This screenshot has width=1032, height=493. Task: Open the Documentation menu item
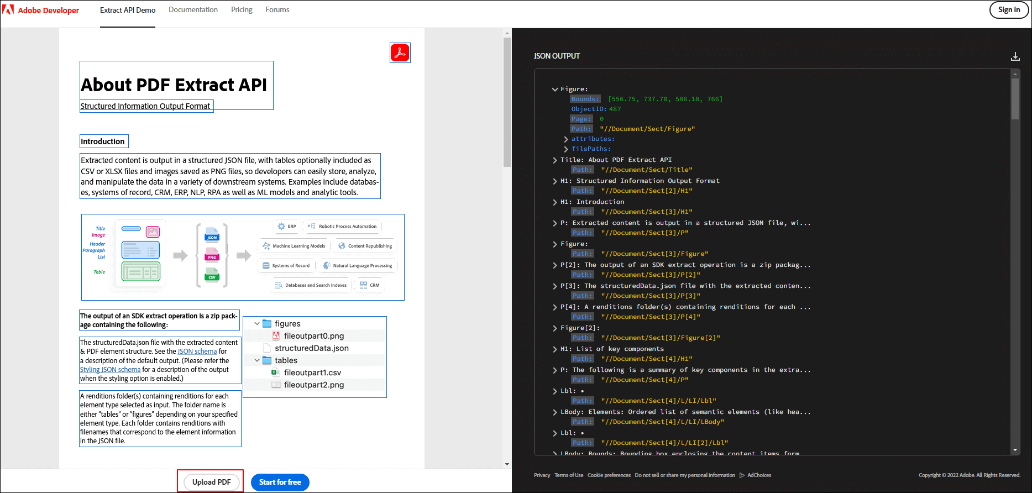click(x=193, y=10)
